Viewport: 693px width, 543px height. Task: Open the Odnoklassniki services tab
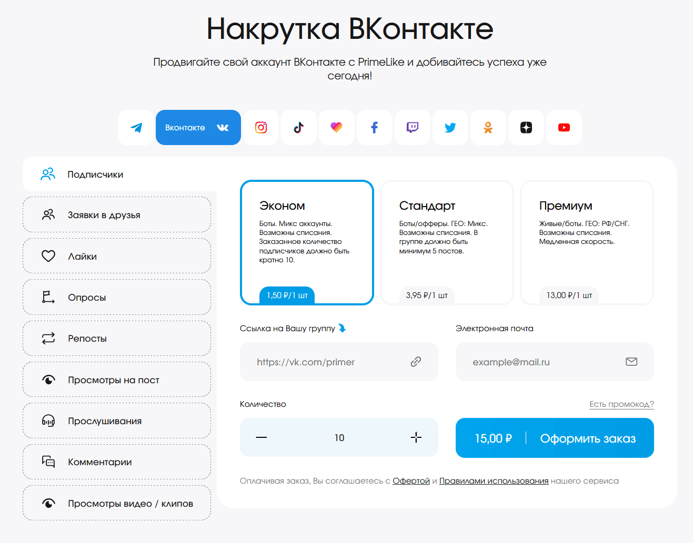(x=488, y=127)
